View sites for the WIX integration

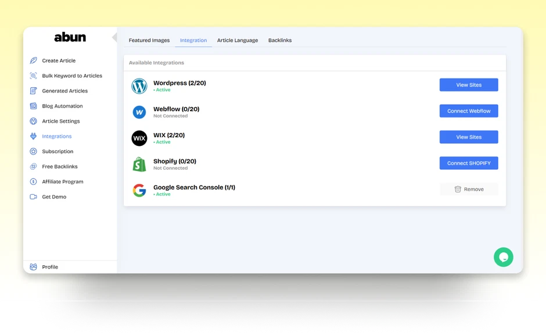[x=468, y=137]
